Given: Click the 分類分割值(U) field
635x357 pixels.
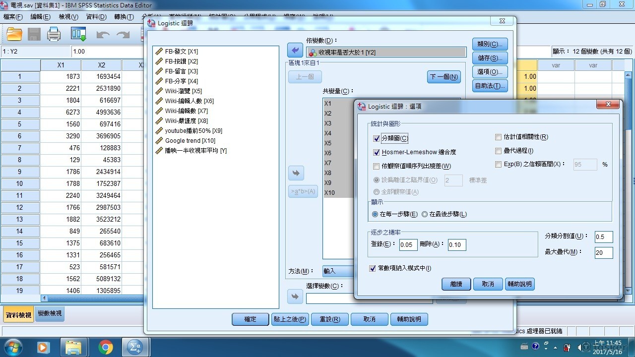Looking at the screenshot, I should pyautogui.click(x=604, y=237).
